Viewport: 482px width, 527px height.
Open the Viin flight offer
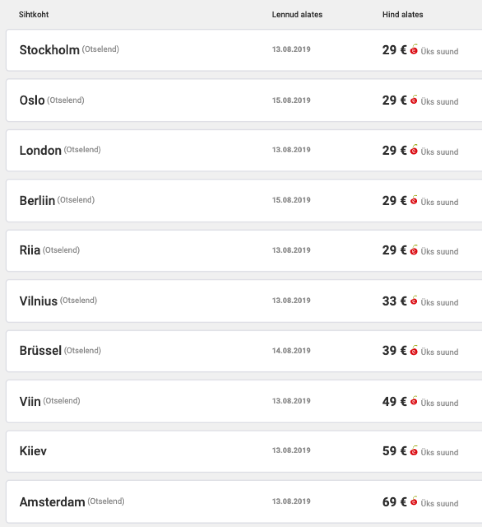click(x=30, y=401)
